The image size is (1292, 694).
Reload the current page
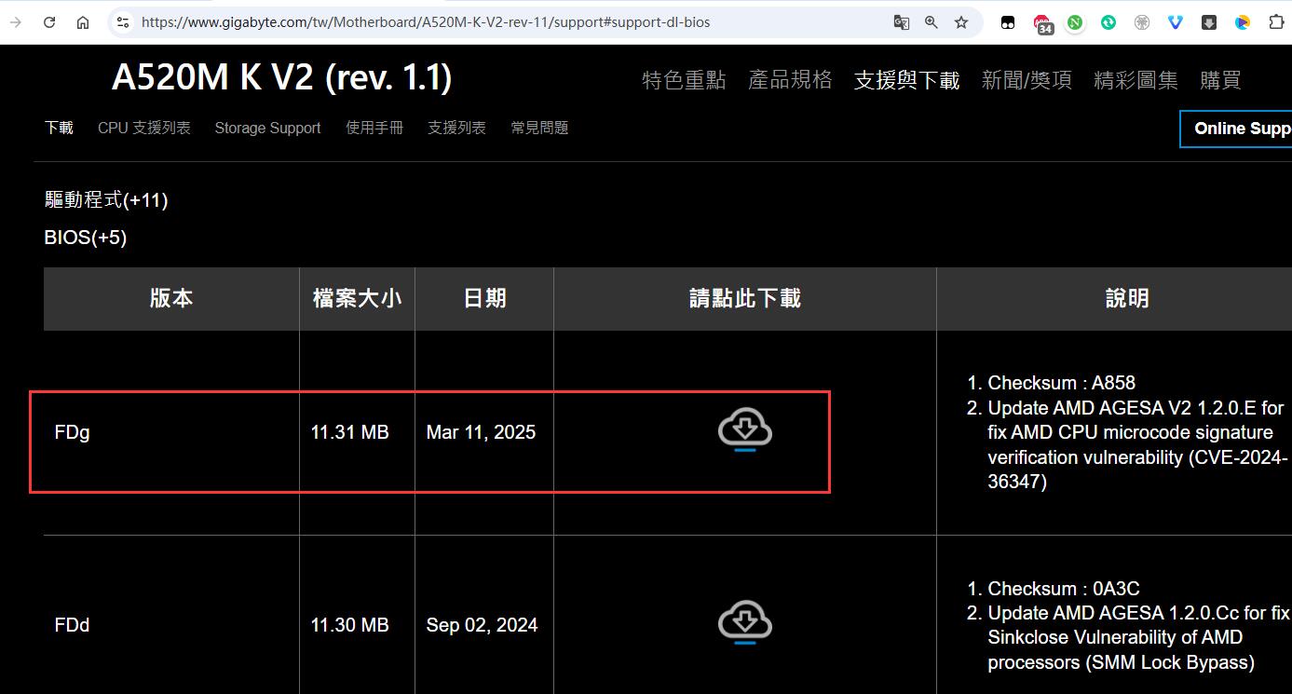(x=49, y=22)
